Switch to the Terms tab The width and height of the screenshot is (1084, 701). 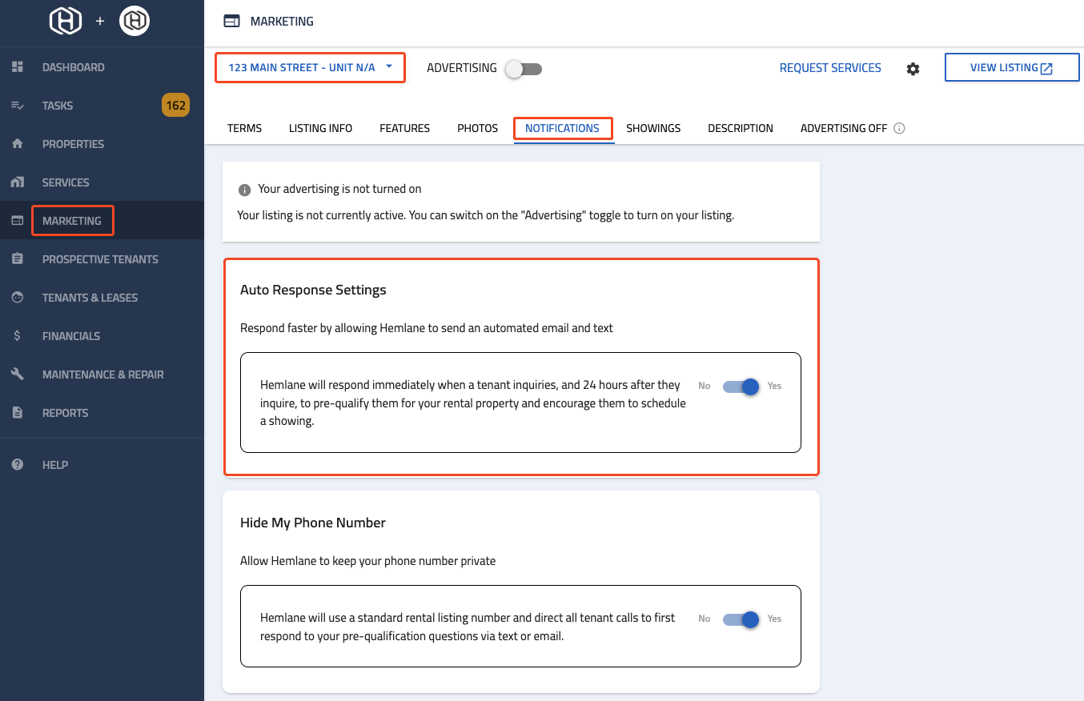coord(244,128)
